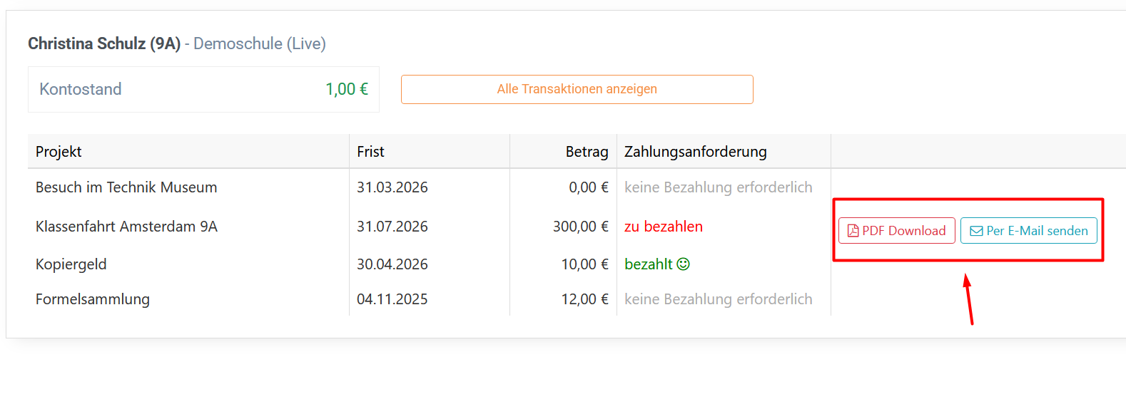Show all transactions via Alle Transaktionen anzeigen

[577, 89]
